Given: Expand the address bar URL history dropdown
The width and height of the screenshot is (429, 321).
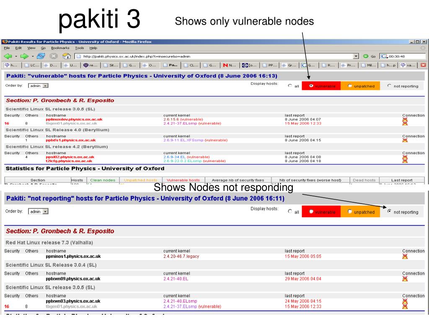Looking at the screenshot, I should click(356, 56).
